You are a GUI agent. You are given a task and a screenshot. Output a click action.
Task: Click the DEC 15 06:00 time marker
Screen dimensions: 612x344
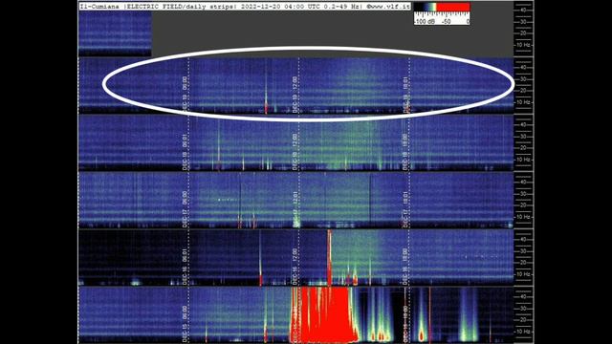coord(185,323)
